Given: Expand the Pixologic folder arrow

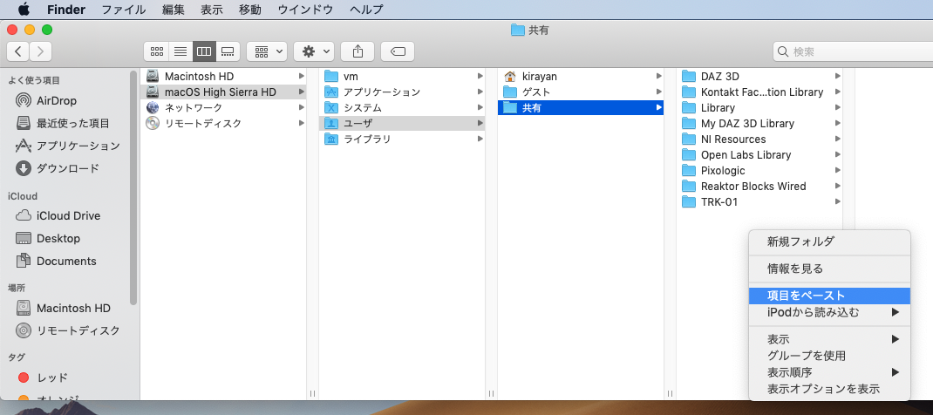Looking at the screenshot, I should pyautogui.click(x=837, y=171).
